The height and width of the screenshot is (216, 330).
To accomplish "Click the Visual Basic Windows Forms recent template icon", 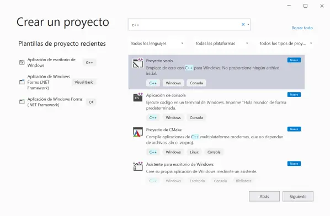I will coord(22,82).
